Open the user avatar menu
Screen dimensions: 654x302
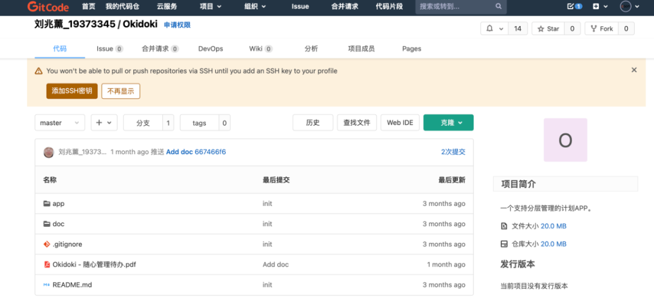[x=626, y=6]
